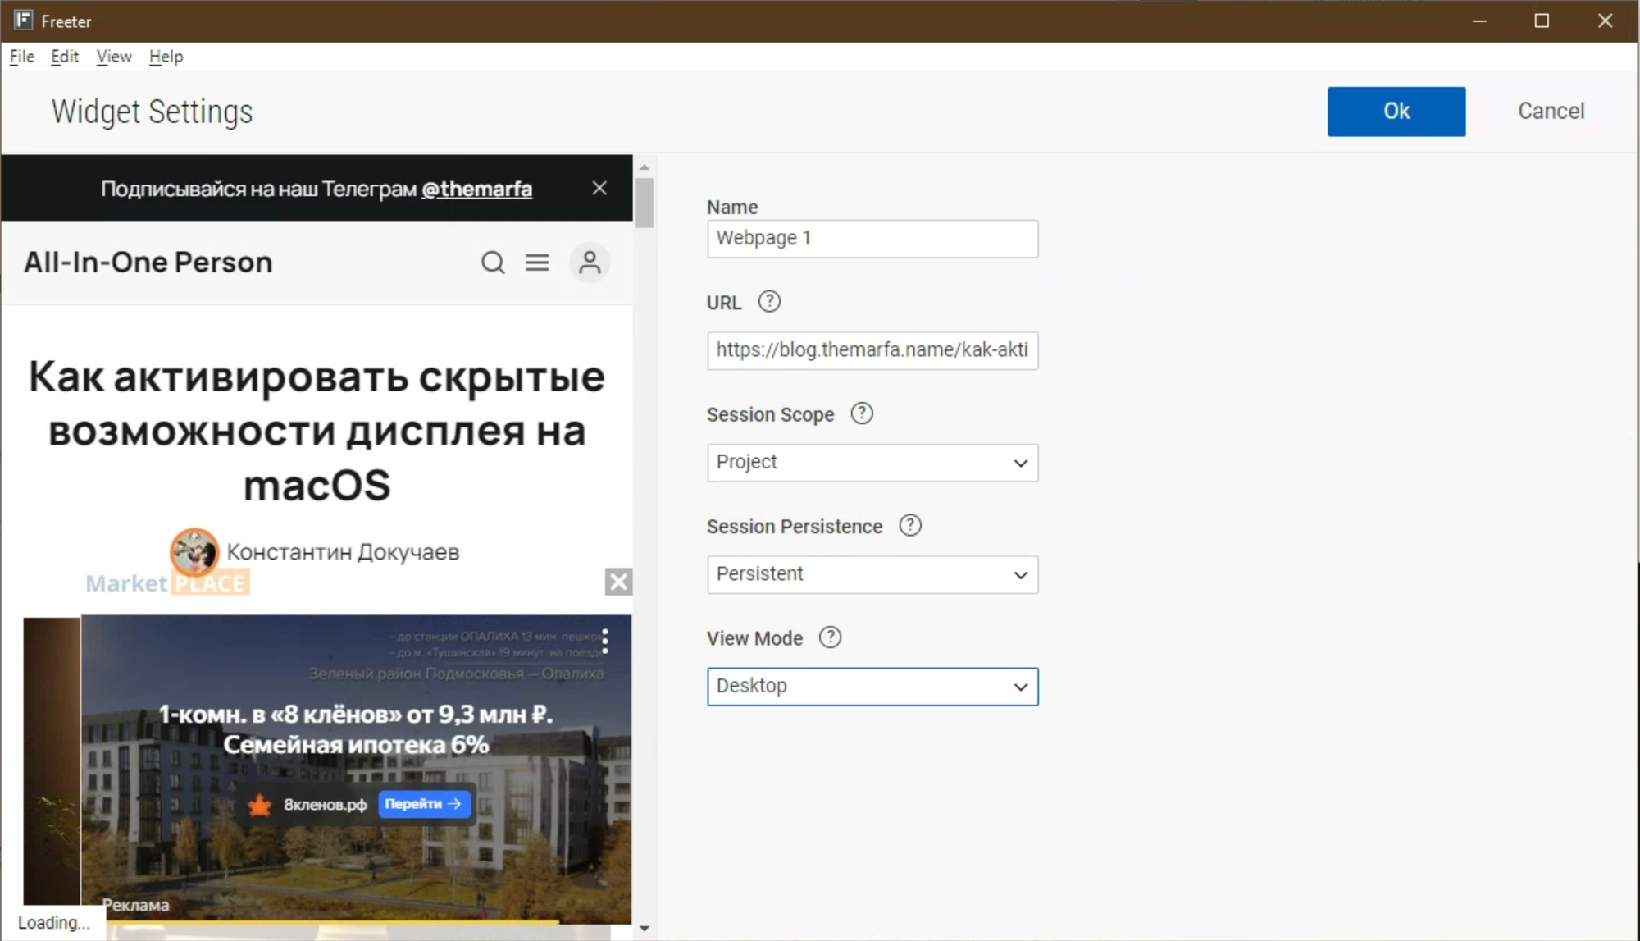Click the Session Scope help icon
The width and height of the screenshot is (1640, 941).
point(861,413)
